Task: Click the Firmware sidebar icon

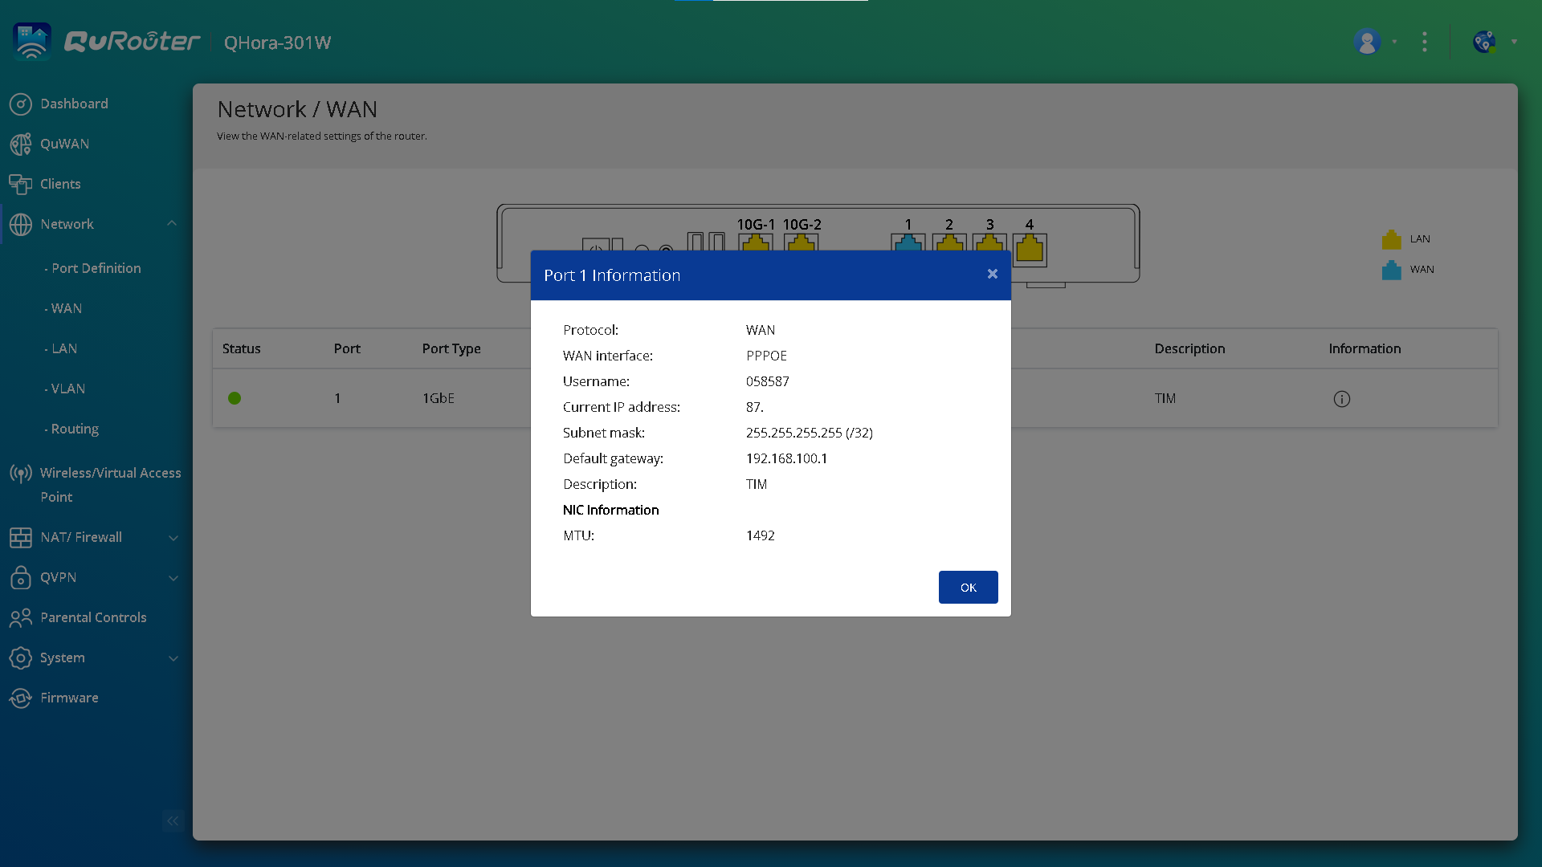Action: pyautogui.click(x=21, y=698)
